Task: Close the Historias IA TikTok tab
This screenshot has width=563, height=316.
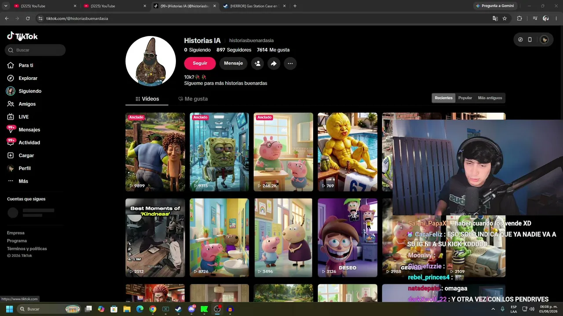Action: click(214, 6)
